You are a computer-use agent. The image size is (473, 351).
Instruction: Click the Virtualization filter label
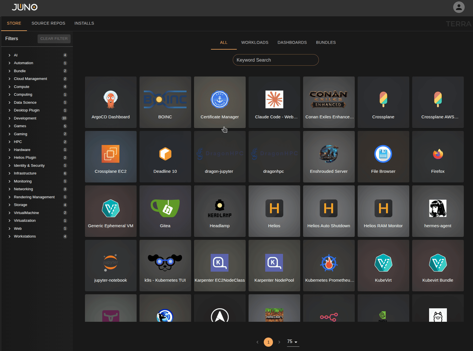25,221
